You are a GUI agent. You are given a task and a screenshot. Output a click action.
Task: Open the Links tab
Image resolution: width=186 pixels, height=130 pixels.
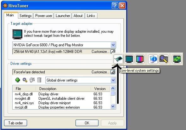(91, 16)
